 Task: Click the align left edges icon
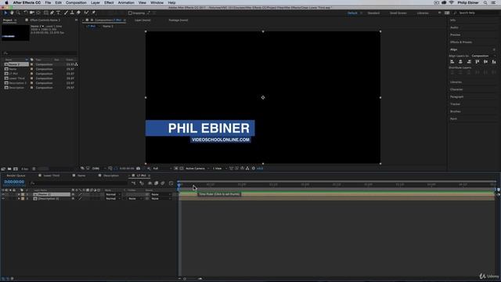point(452,62)
